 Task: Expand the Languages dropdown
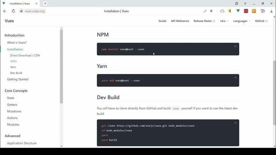242,21
